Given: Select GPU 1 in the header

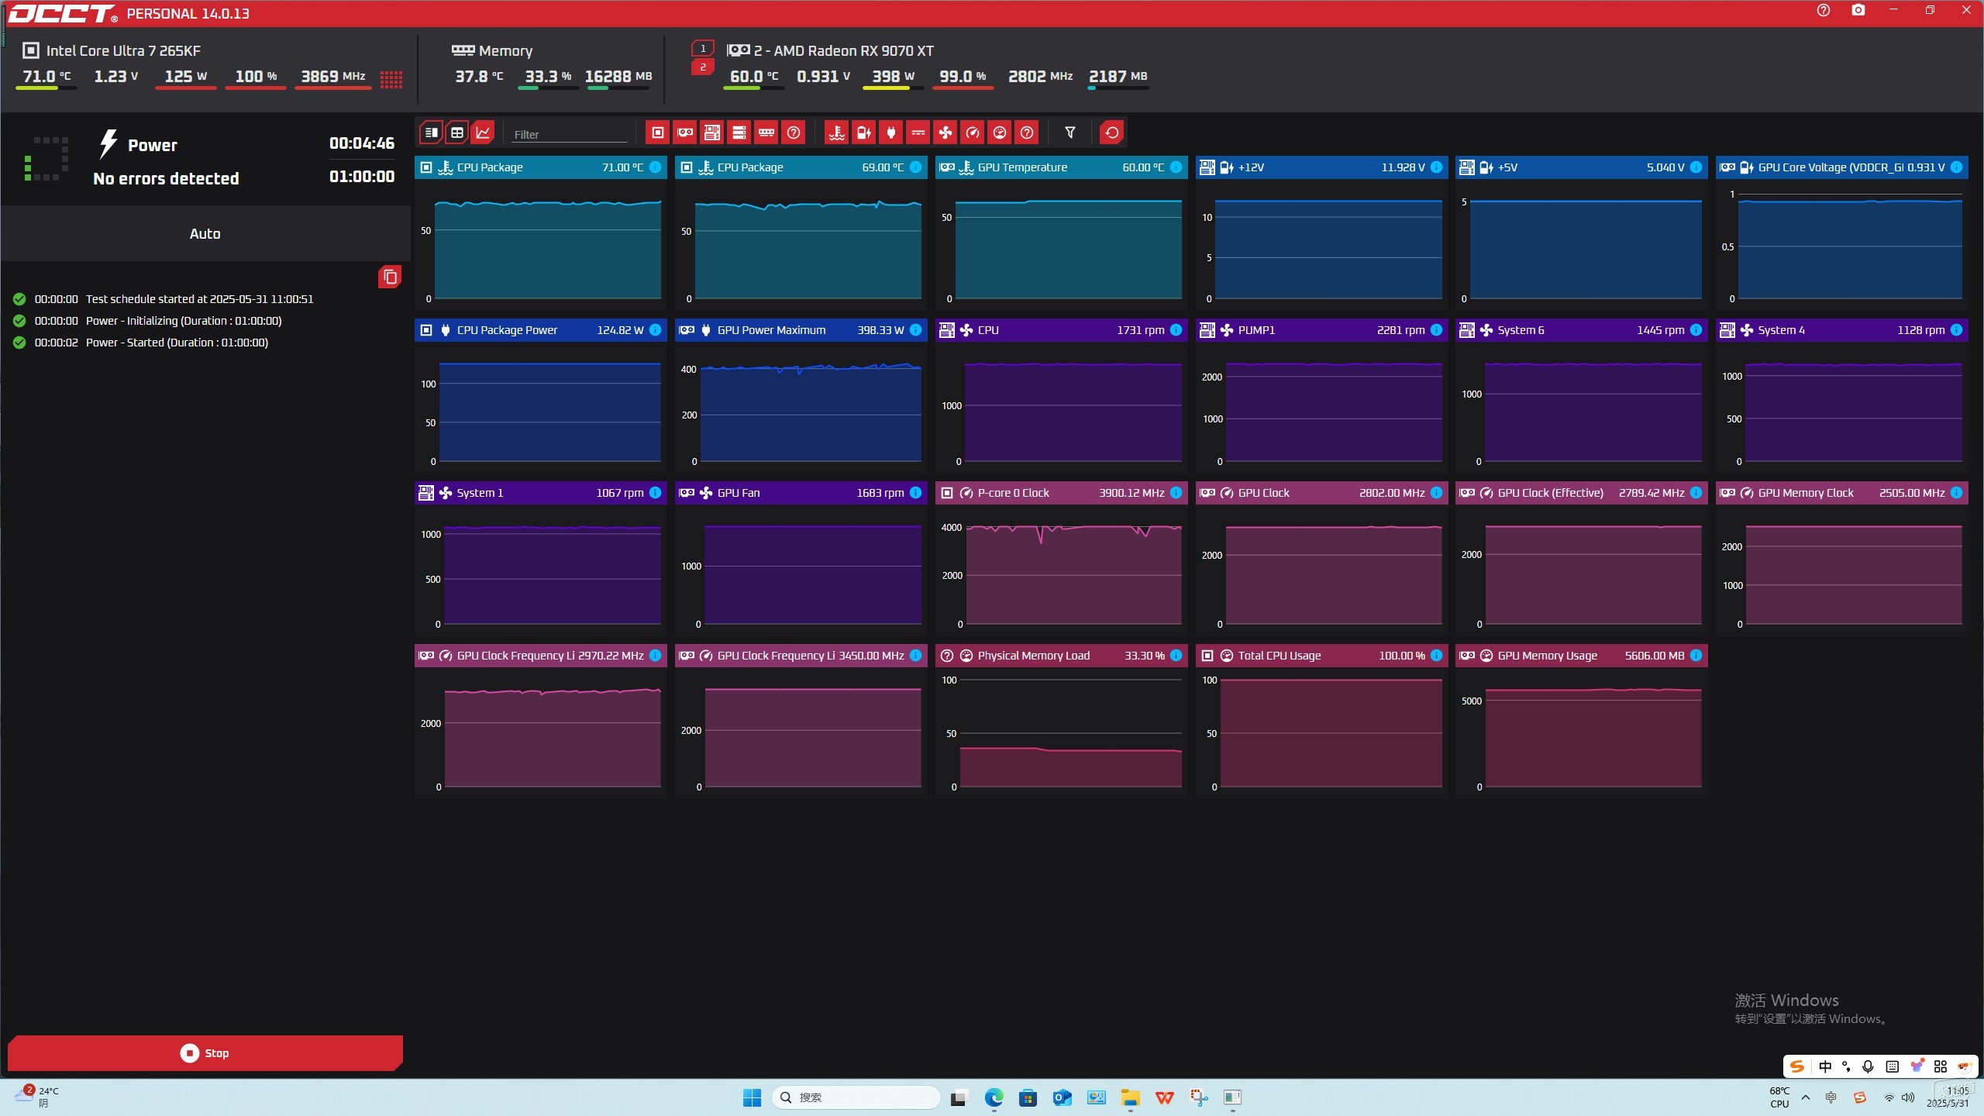Looking at the screenshot, I should click(703, 48).
